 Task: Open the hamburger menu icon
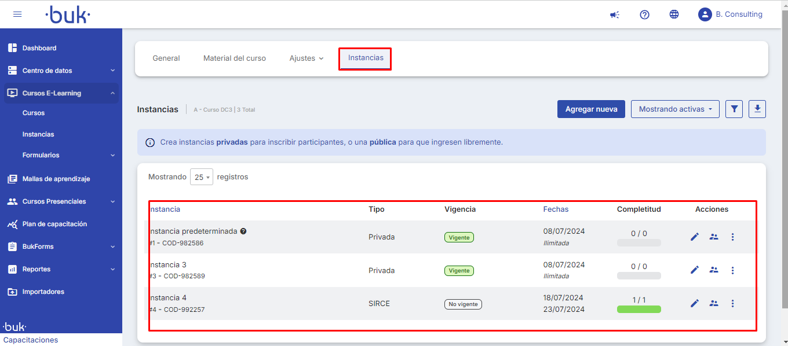pyautogui.click(x=17, y=14)
